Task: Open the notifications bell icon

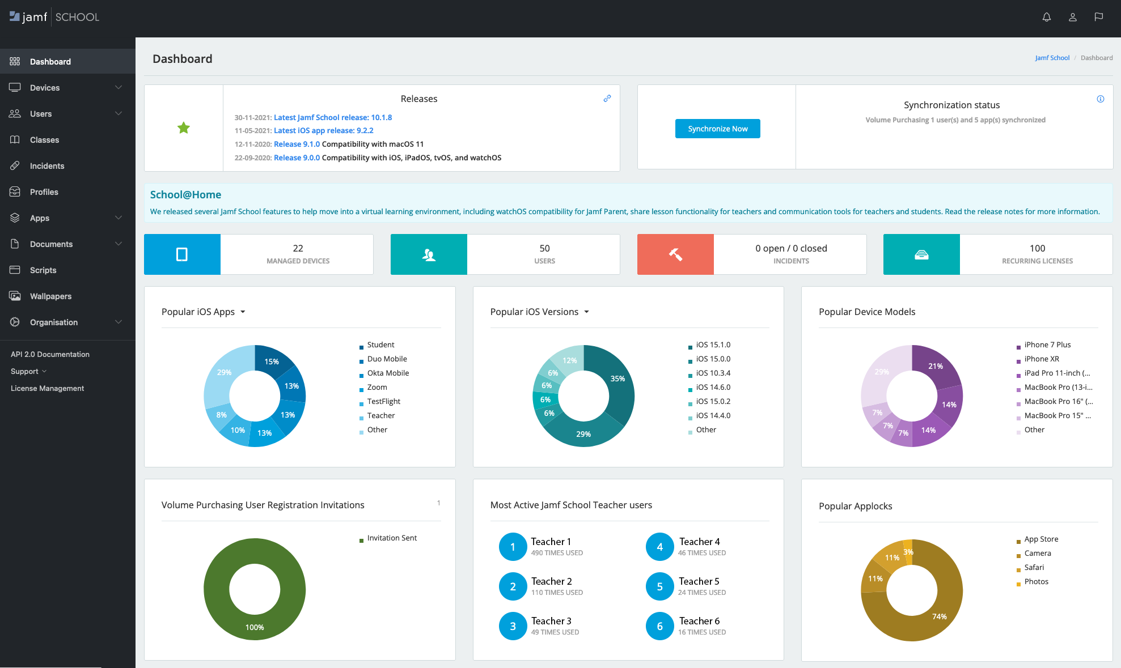Action: [x=1047, y=17]
